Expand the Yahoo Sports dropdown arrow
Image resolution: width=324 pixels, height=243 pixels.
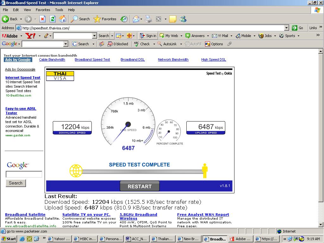298,36
